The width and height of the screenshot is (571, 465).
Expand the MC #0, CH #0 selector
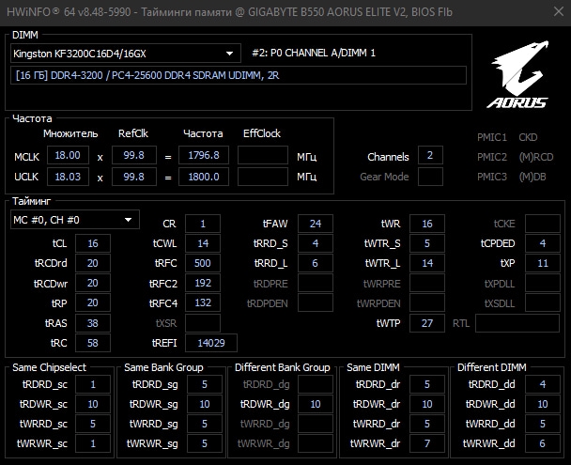pos(74,220)
